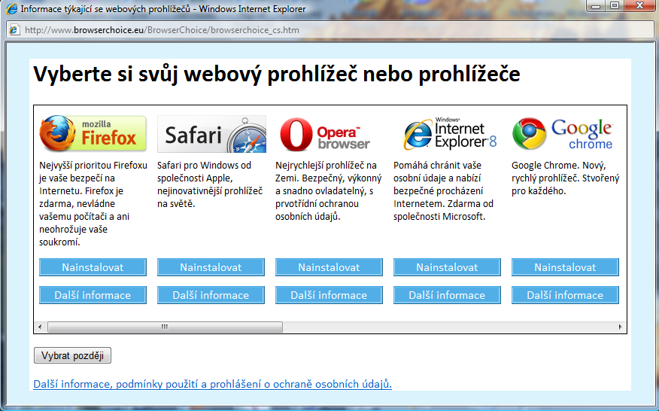Click the scrollbar right arrow

pos(621,327)
